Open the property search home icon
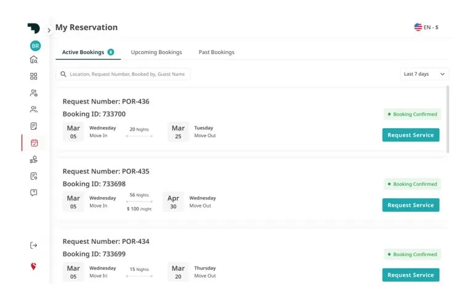473x301 pixels. (x=34, y=60)
